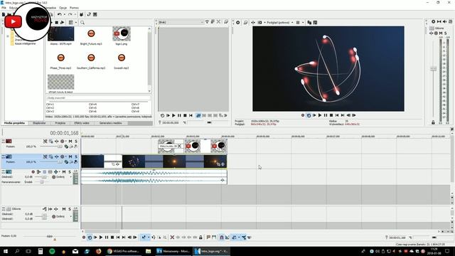
Task: Arm the audio track for recording
Action: click(x=33, y=172)
